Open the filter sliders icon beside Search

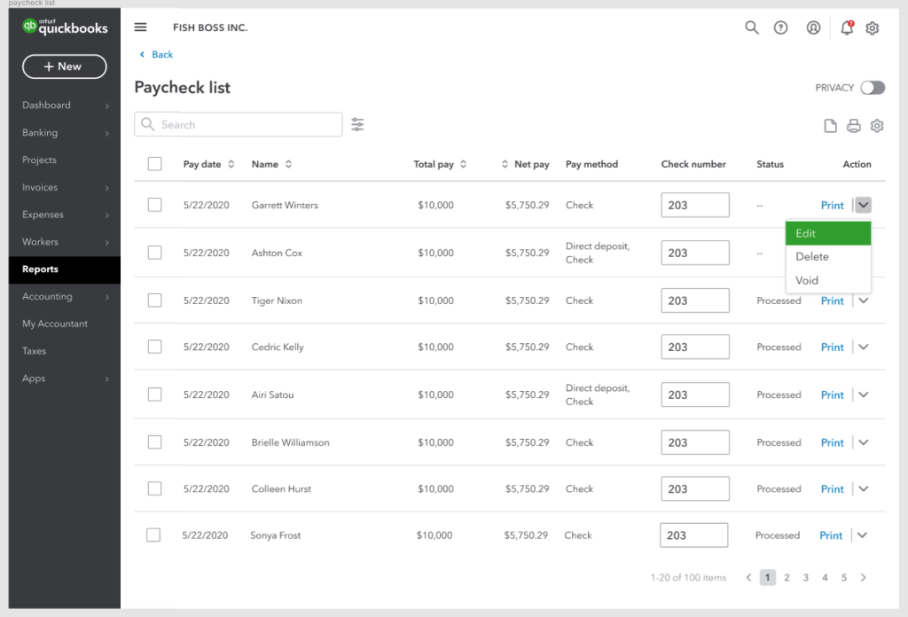tap(358, 124)
